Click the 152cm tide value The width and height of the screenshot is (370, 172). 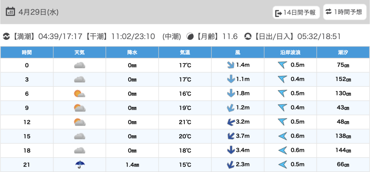click(343, 79)
